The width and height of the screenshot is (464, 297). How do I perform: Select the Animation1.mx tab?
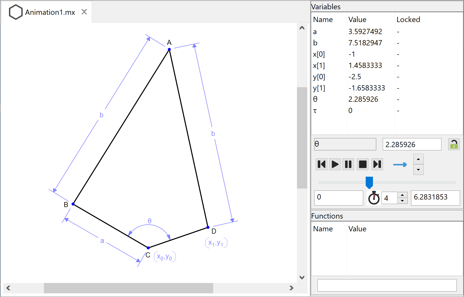[x=50, y=12]
